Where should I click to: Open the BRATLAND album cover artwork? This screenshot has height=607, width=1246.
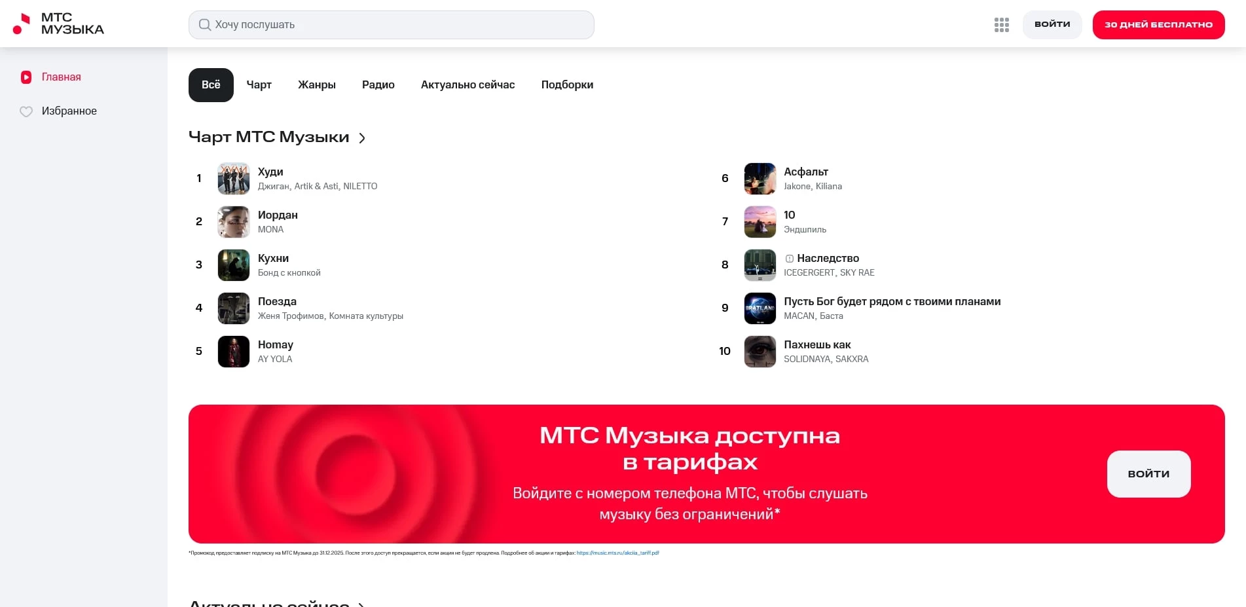point(760,308)
